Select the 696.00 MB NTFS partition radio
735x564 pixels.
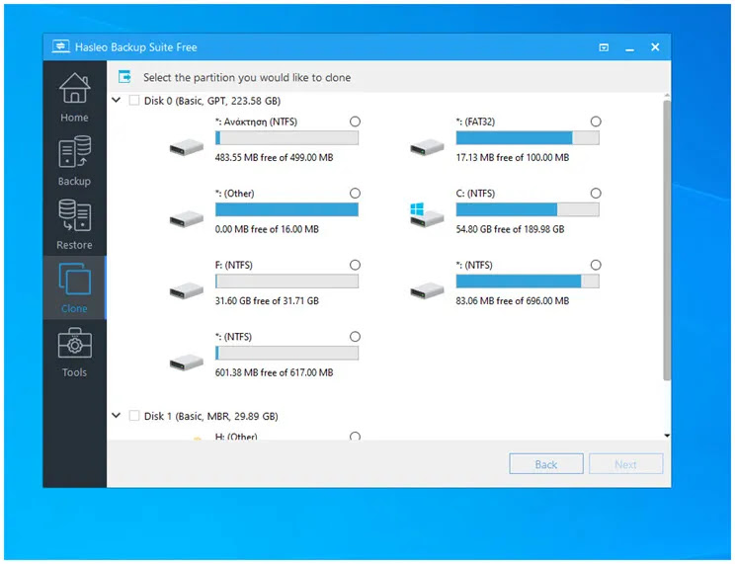tap(596, 265)
